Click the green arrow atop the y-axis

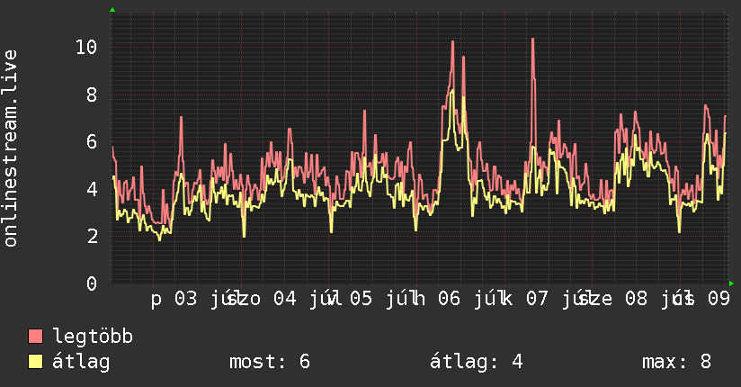click(x=112, y=10)
